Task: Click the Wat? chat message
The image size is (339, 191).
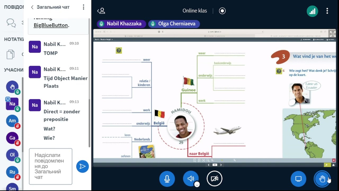Action: 49,129
